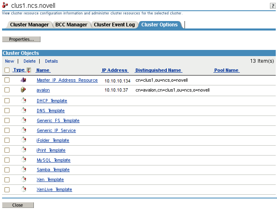Open the Cluster Event Log tab
277x210 pixels.
click(x=114, y=25)
